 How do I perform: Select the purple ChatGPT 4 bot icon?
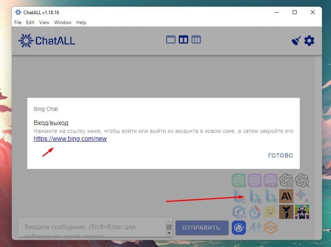[255, 180]
